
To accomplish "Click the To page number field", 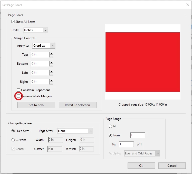I will pyautogui.click(x=126, y=144).
